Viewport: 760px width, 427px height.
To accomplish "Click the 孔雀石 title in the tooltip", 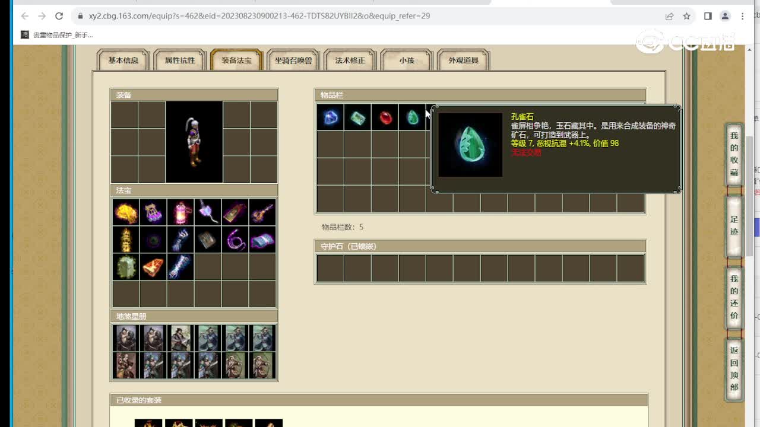I will click(522, 117).
